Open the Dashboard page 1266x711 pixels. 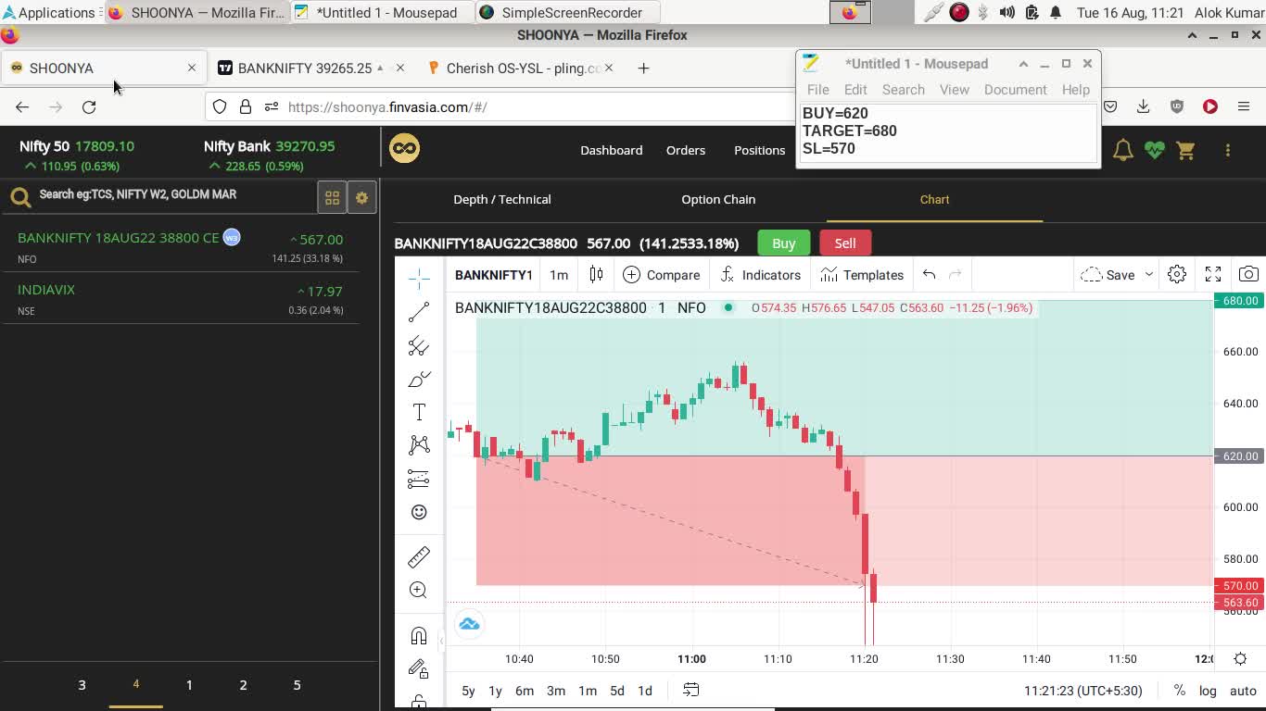[x=611, y=150]
